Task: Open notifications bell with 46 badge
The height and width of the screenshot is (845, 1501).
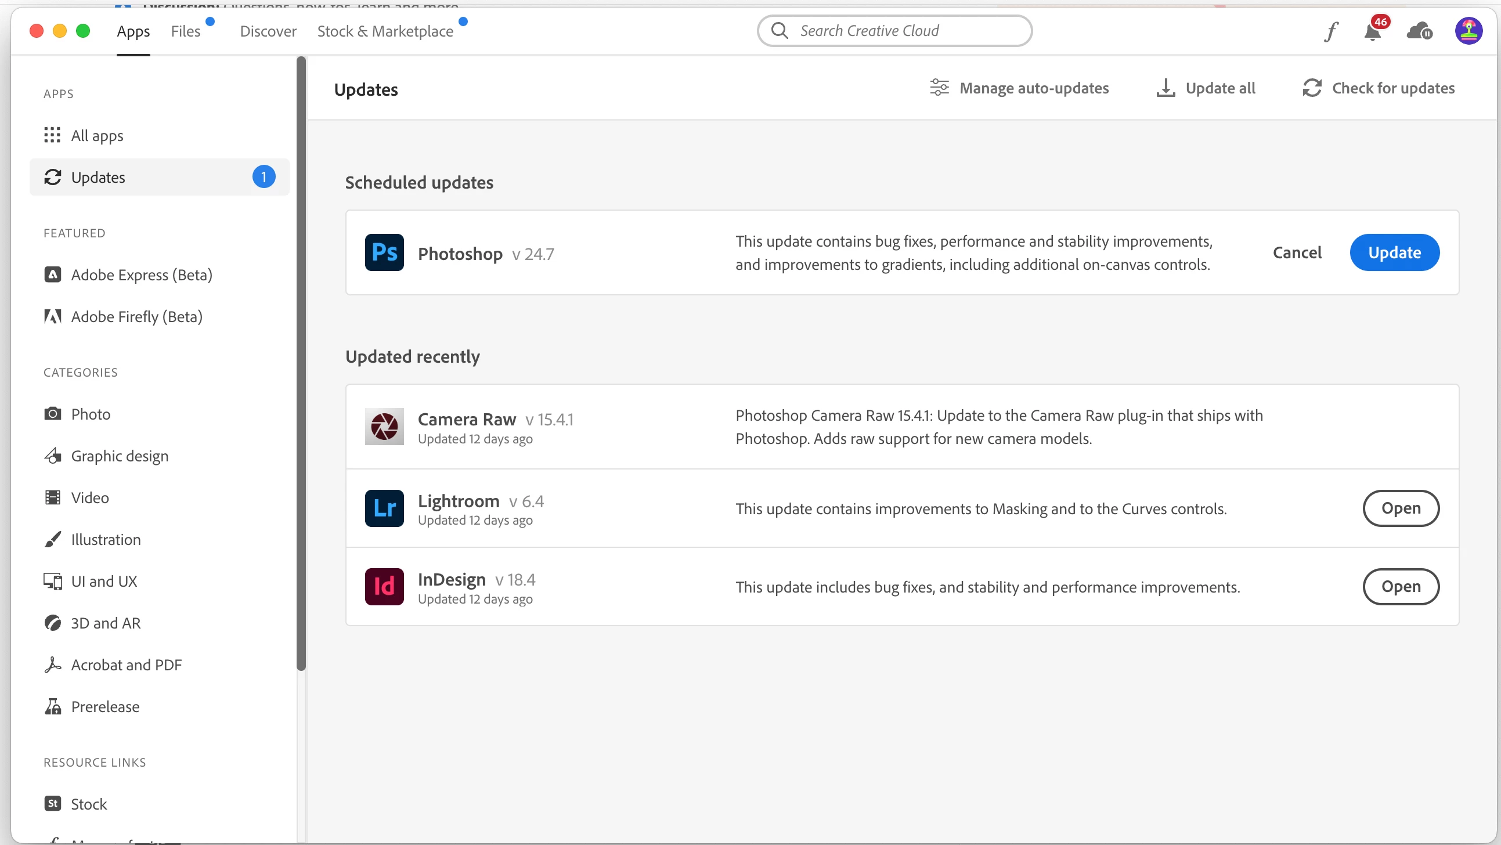Action: tap(1373, 31)
